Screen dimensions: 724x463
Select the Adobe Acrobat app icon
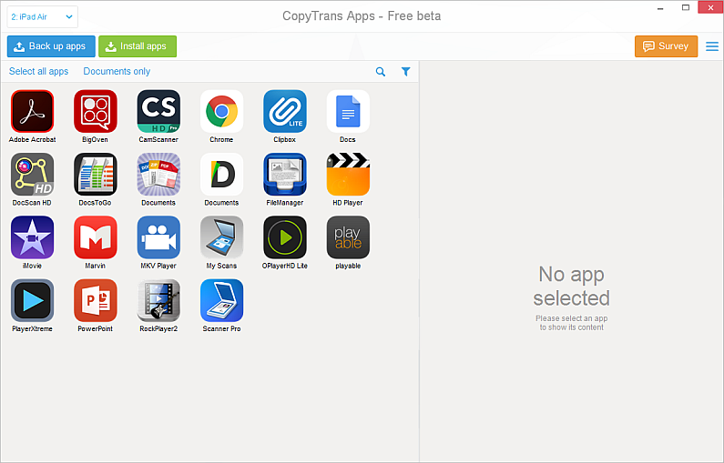coord(32,111)
